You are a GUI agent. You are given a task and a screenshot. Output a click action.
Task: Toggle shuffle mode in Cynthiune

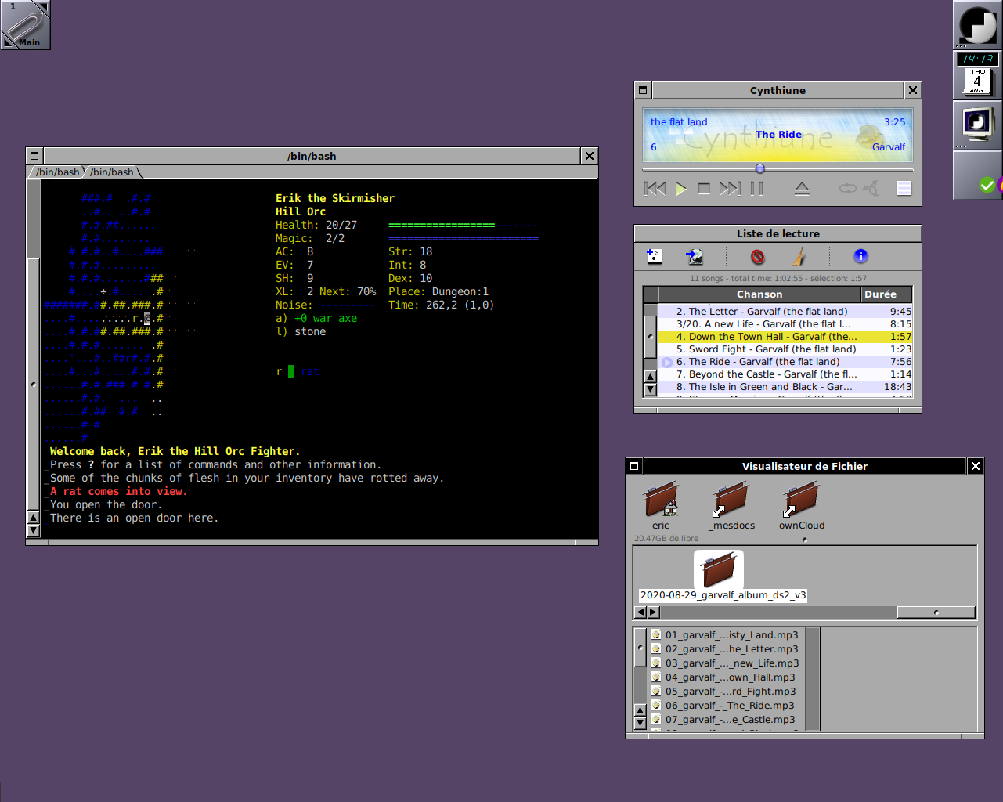click(871, 189)
